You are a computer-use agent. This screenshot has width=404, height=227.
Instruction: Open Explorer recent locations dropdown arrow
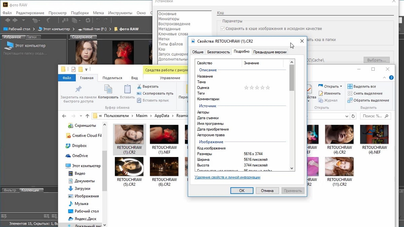click(x=80, y=116)
